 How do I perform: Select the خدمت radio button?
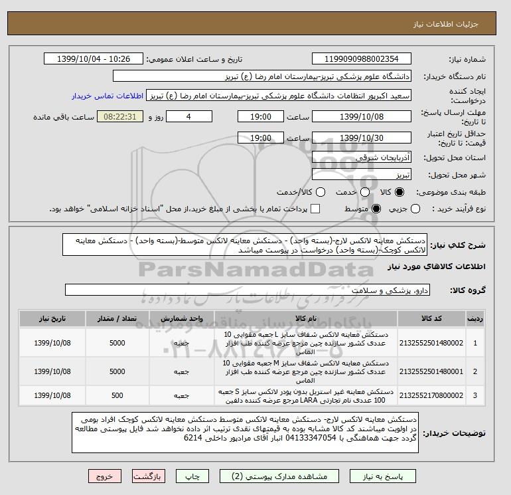click(x=365, y=192)
